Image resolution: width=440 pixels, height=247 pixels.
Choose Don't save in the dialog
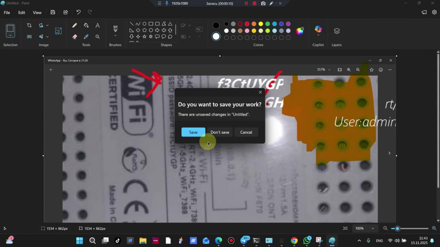pyautogui.click(x=220, y=132)
